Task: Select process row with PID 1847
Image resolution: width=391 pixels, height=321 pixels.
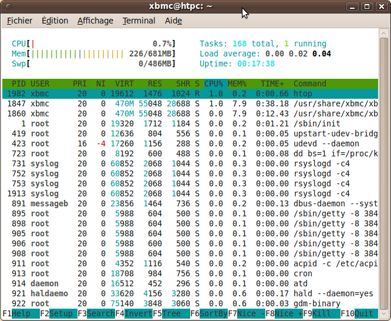Action: pos(190,103)
